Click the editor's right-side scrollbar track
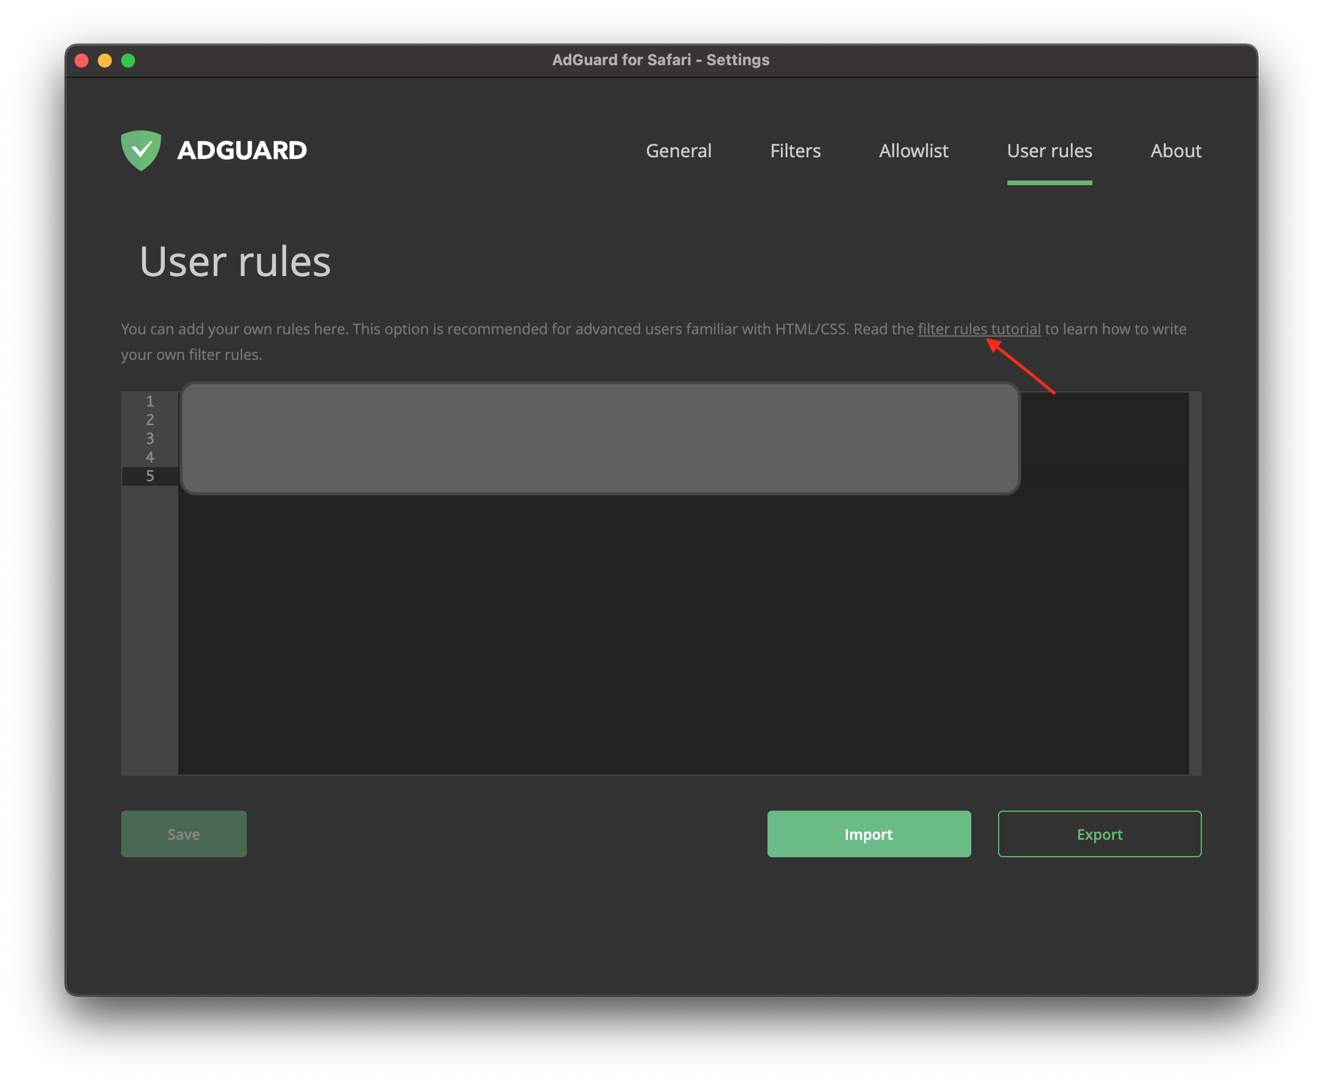The height and width of the screenshot is (1082, 1323). pyautogui.click(x=1195, y=579)
